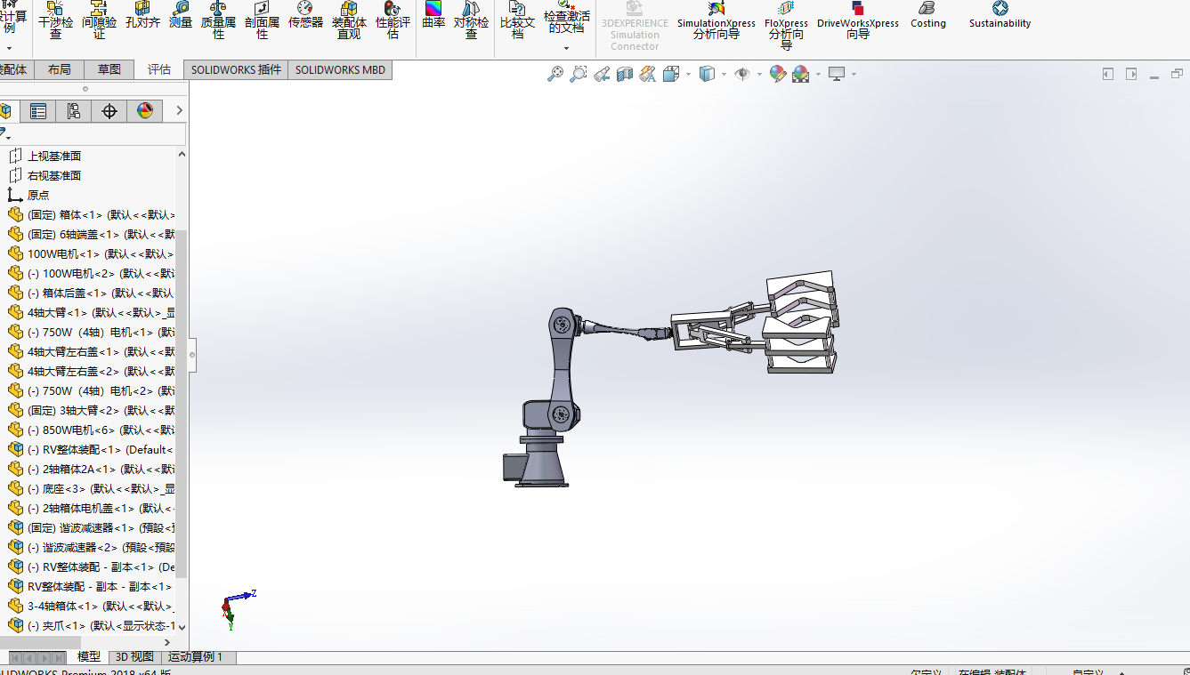Switch to the 草图 tab
Viewport: 1190px width, 675px height.
(x=109, y=69)
